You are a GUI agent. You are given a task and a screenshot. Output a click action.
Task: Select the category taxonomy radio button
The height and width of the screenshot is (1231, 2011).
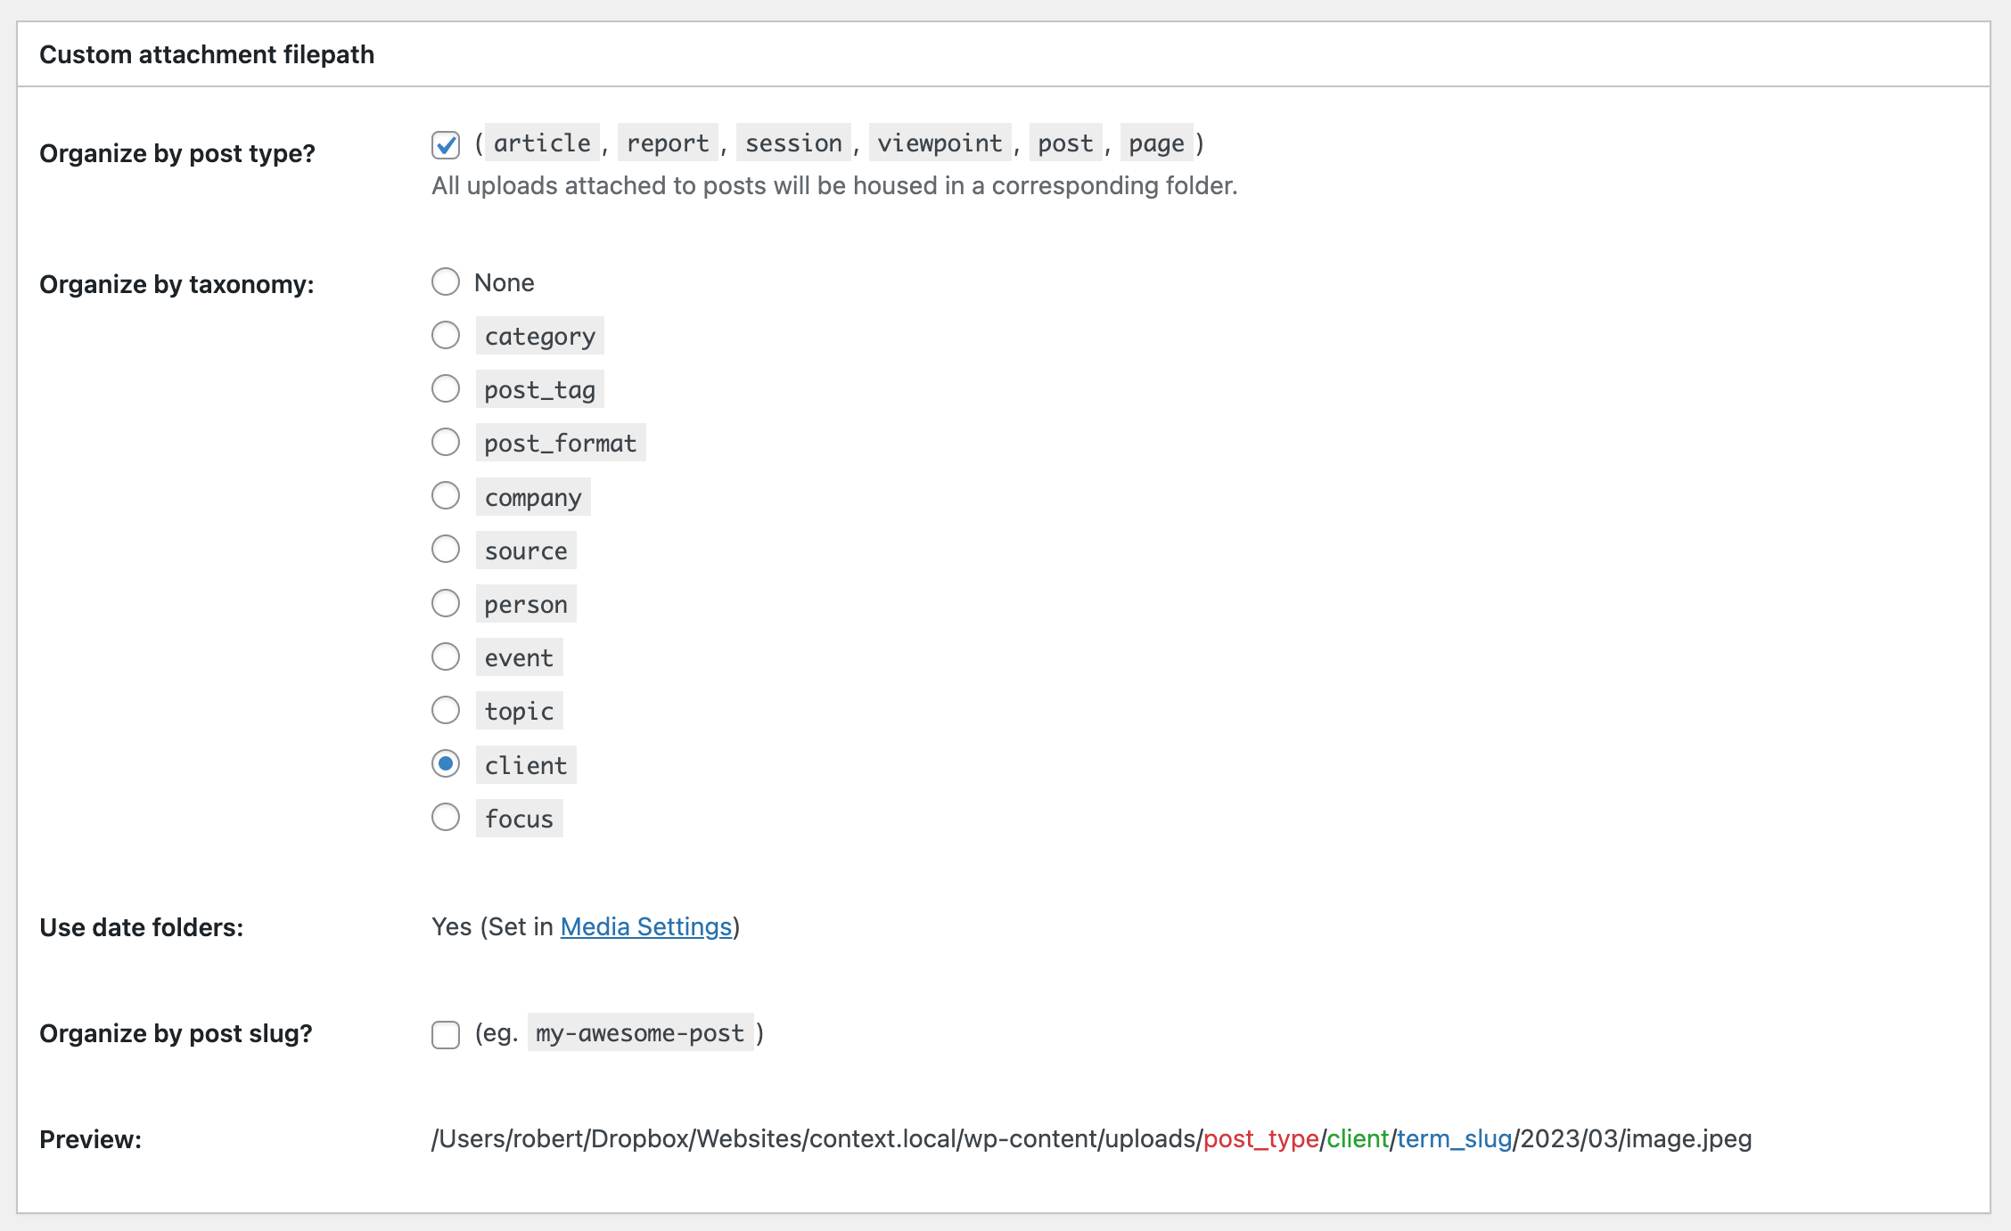point(446,336)
